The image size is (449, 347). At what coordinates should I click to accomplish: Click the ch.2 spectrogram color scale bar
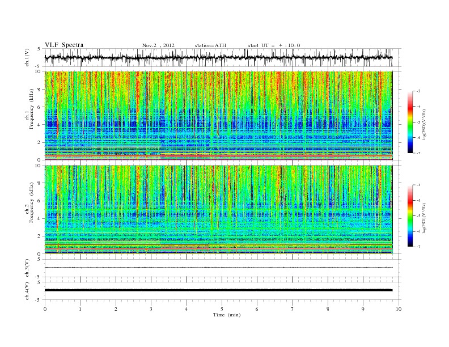[x=410, y=216]
